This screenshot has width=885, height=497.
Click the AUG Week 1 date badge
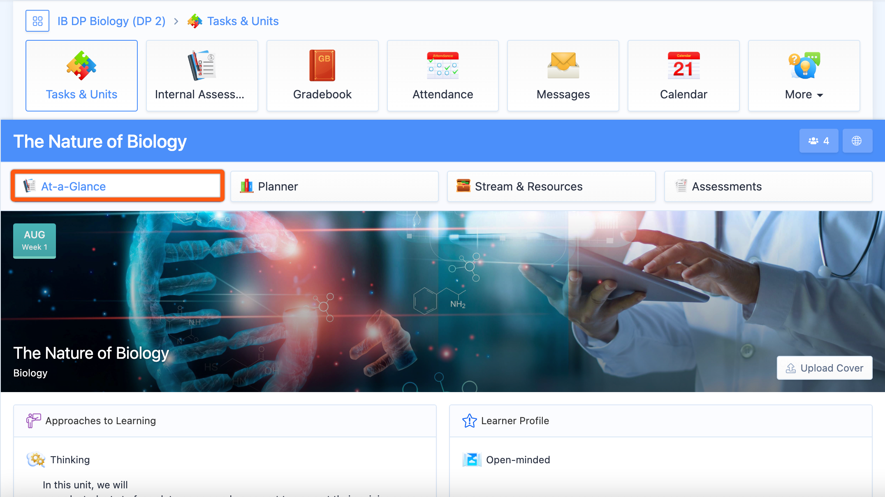(35, 241)
